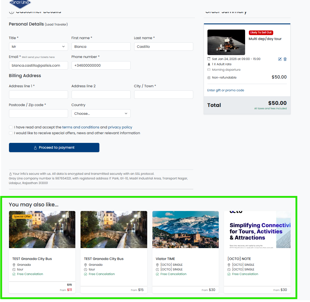The height and width of the screenshot is (302, 310).
Task: Click the $50.00 Total amount
Action: point(277,103)
